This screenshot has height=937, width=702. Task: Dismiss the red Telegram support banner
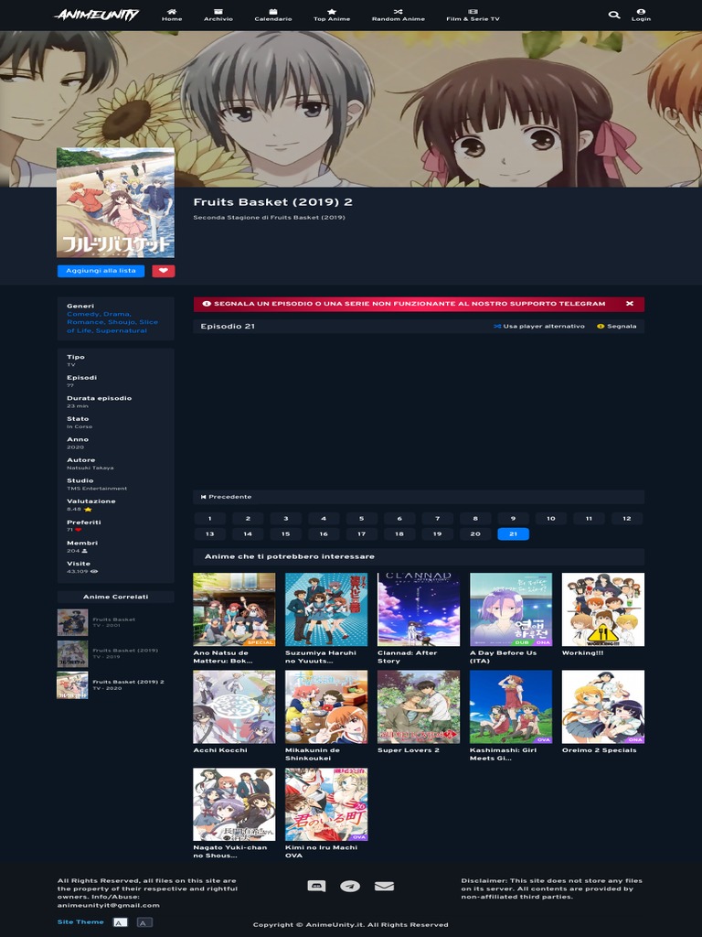pos(629,304)
